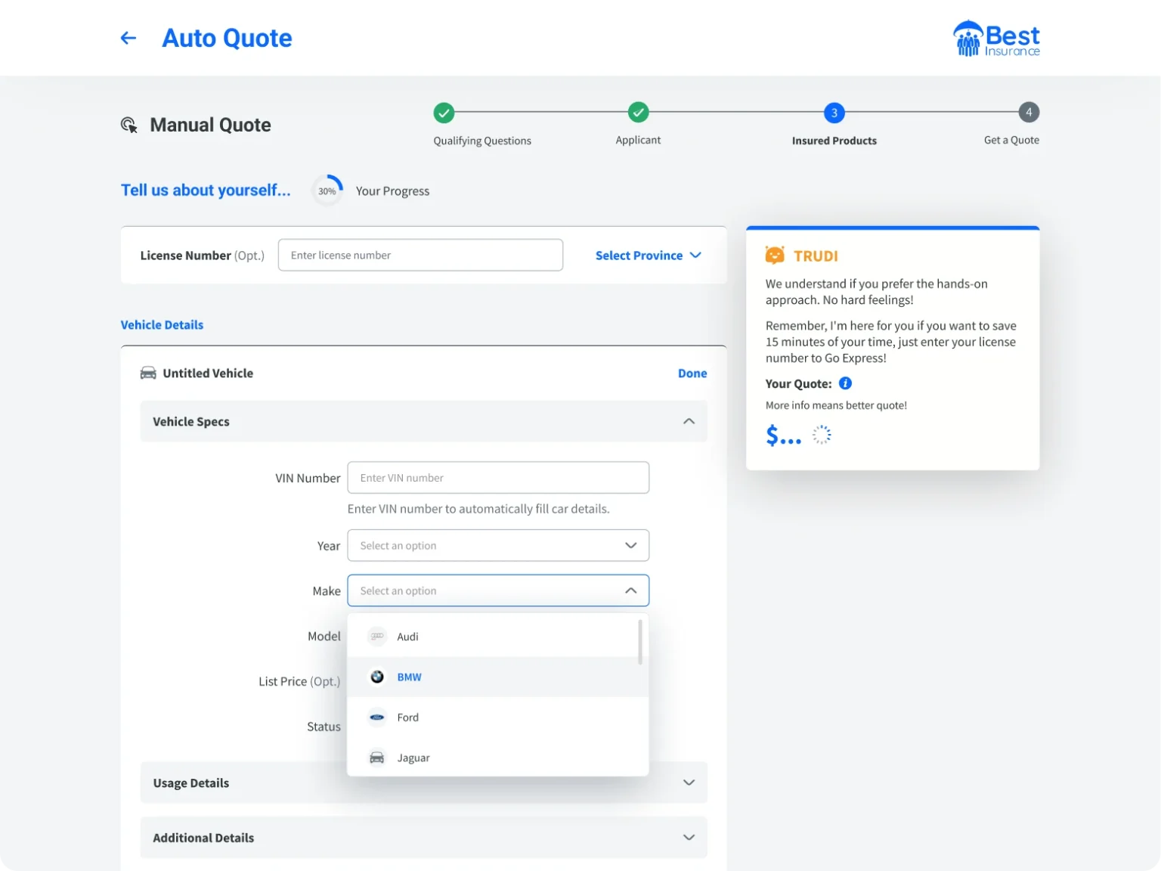Jump to step 4 Get a Quote circle
This screenshot has width=1161, height=871.
click(x=1029, y=113)
